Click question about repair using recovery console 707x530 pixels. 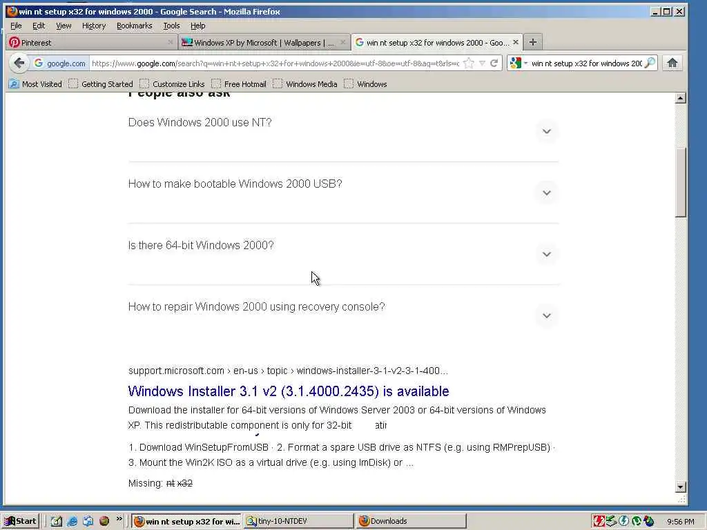coord(256,306)
